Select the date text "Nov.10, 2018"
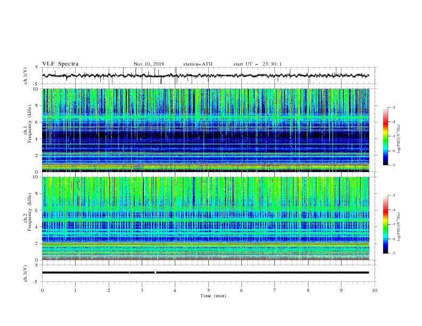 pos(149,64)
